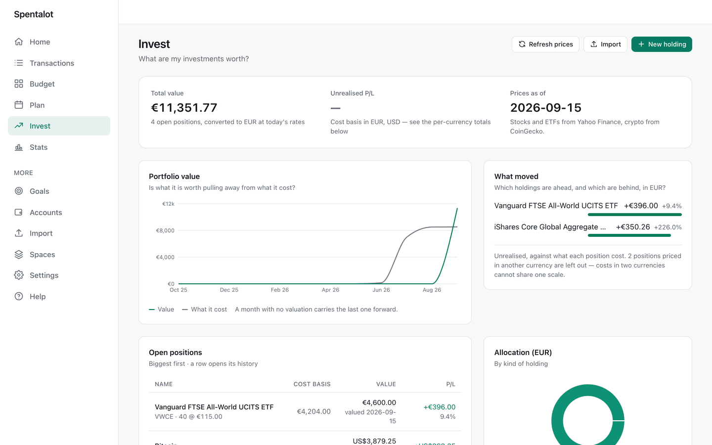This screenshot has width=712, height=445.
Task: Click the +226.0% percentage
Action: [668, 227]
